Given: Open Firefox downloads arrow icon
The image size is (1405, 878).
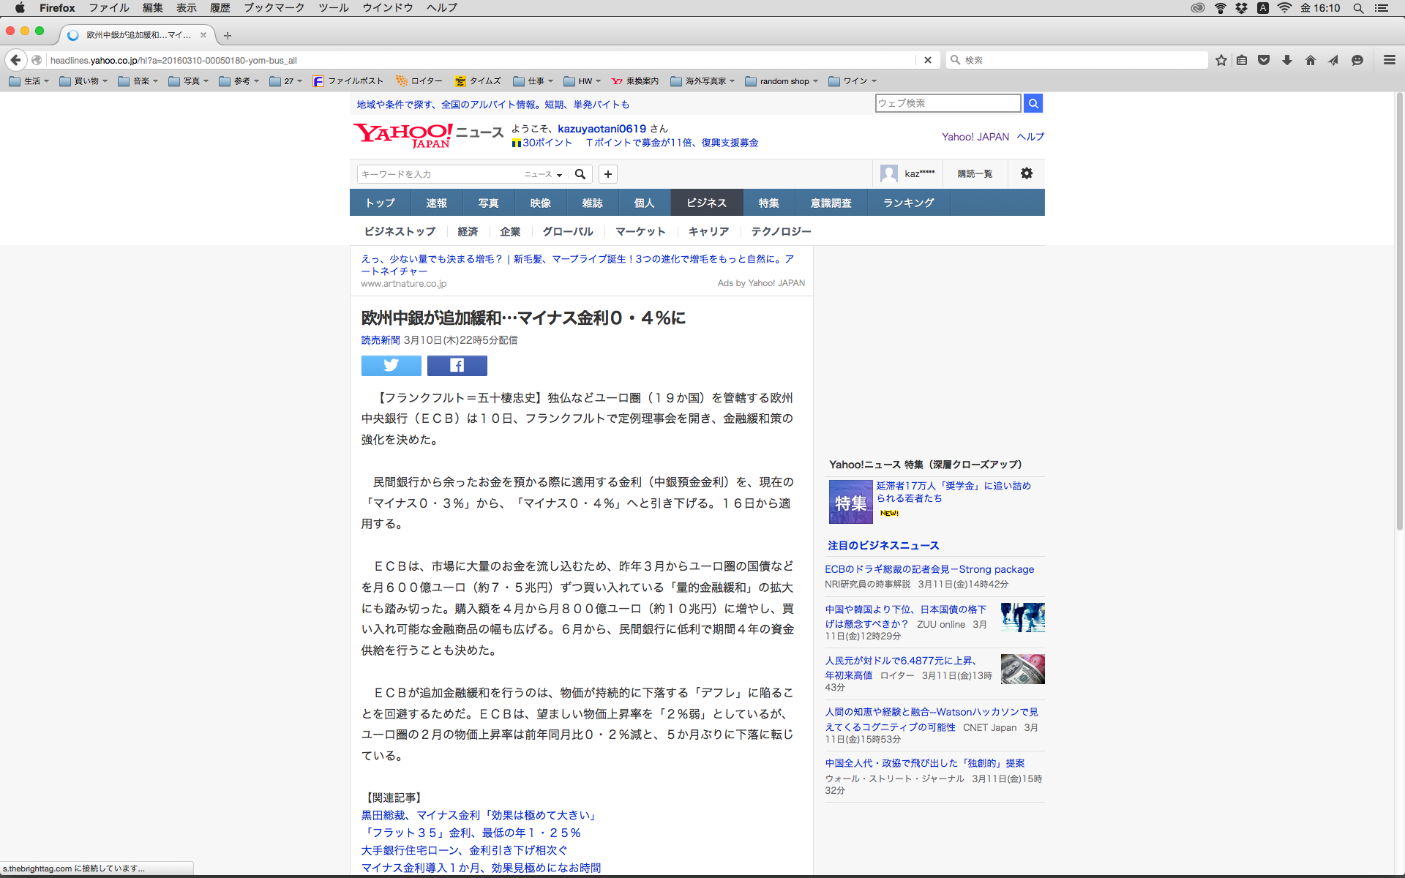Looking at the screenshot, I should click(1286, 60).
